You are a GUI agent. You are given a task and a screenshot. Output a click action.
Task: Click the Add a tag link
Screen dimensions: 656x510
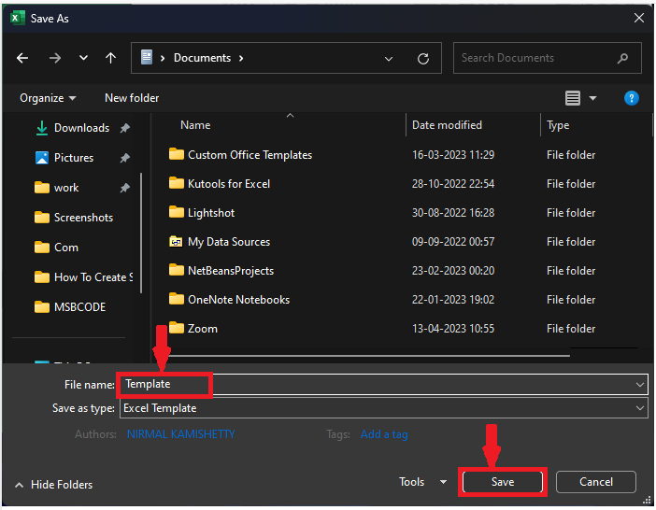384,434
